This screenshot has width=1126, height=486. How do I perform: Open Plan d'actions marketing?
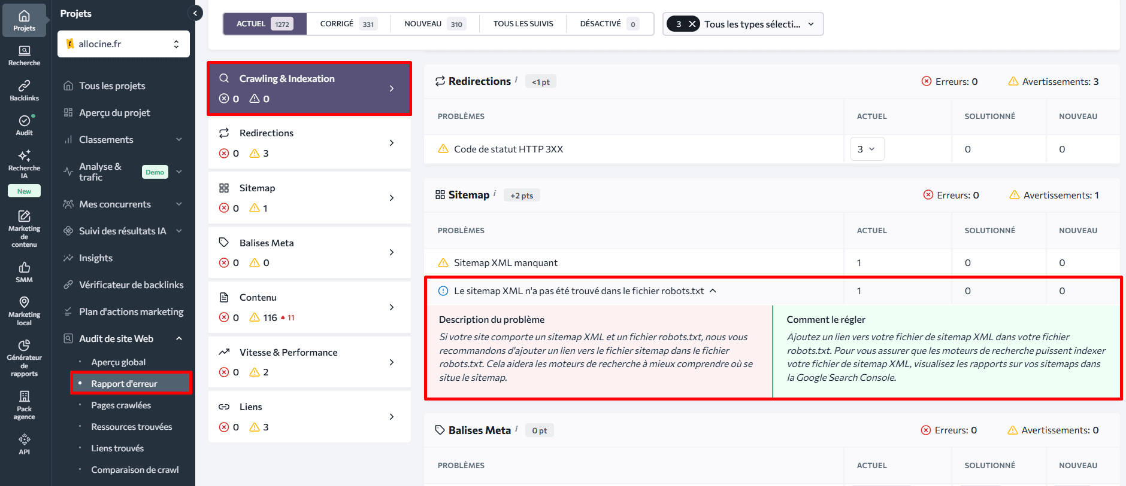pyautogui.click(x=131, y=311)
